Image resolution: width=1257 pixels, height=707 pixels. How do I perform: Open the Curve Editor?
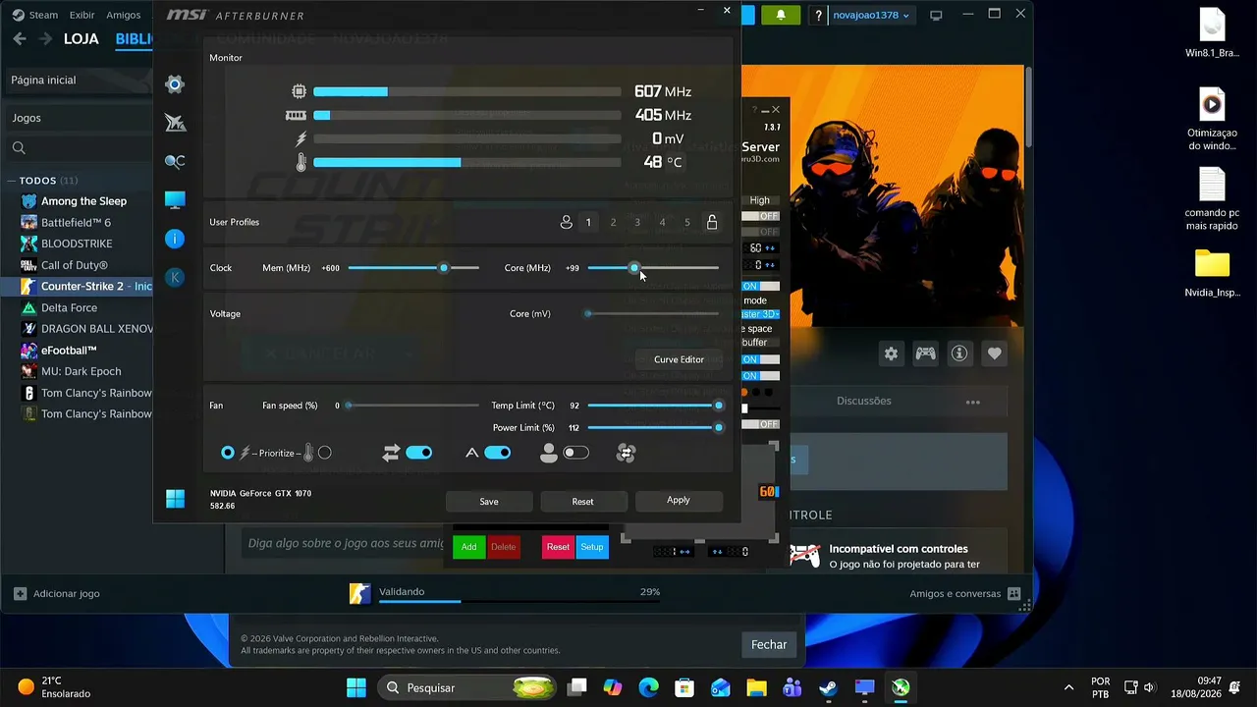(x=679, y=359)
